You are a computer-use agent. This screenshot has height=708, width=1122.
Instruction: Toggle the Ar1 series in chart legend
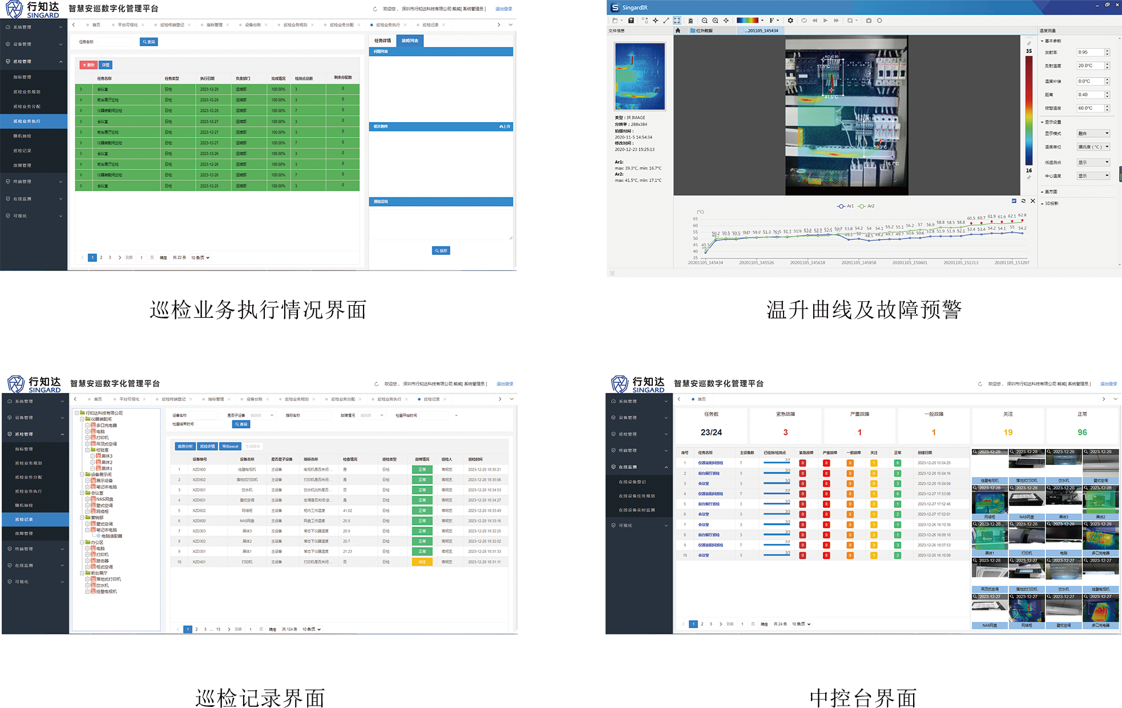[845, 206]
